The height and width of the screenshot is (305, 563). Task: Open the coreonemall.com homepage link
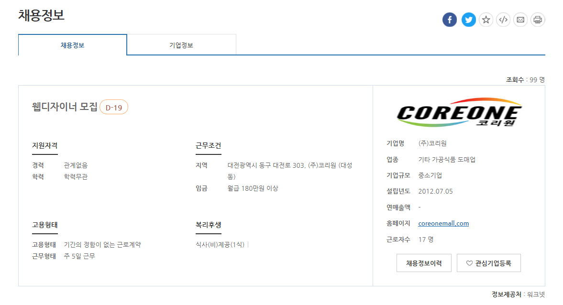coord(443,223)
